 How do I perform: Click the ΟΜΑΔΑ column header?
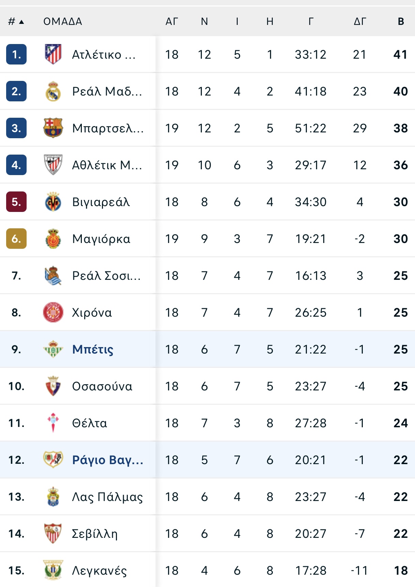(63, 22)
